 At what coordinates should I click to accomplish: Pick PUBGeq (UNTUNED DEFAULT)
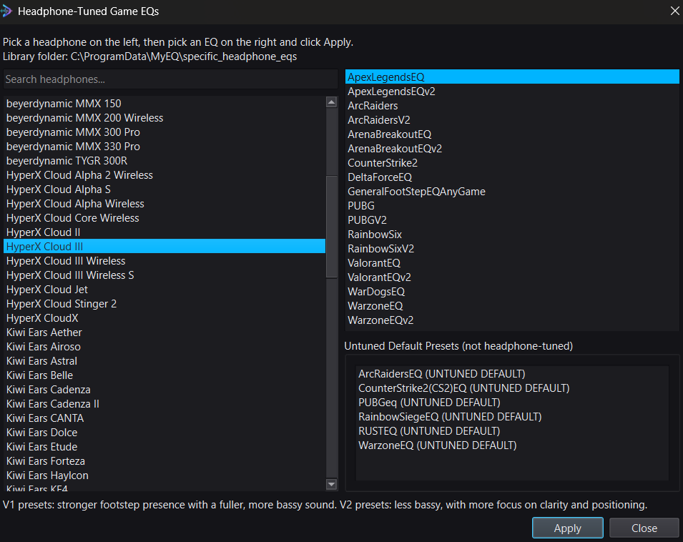pyautogui.click(x=512, y=403)
